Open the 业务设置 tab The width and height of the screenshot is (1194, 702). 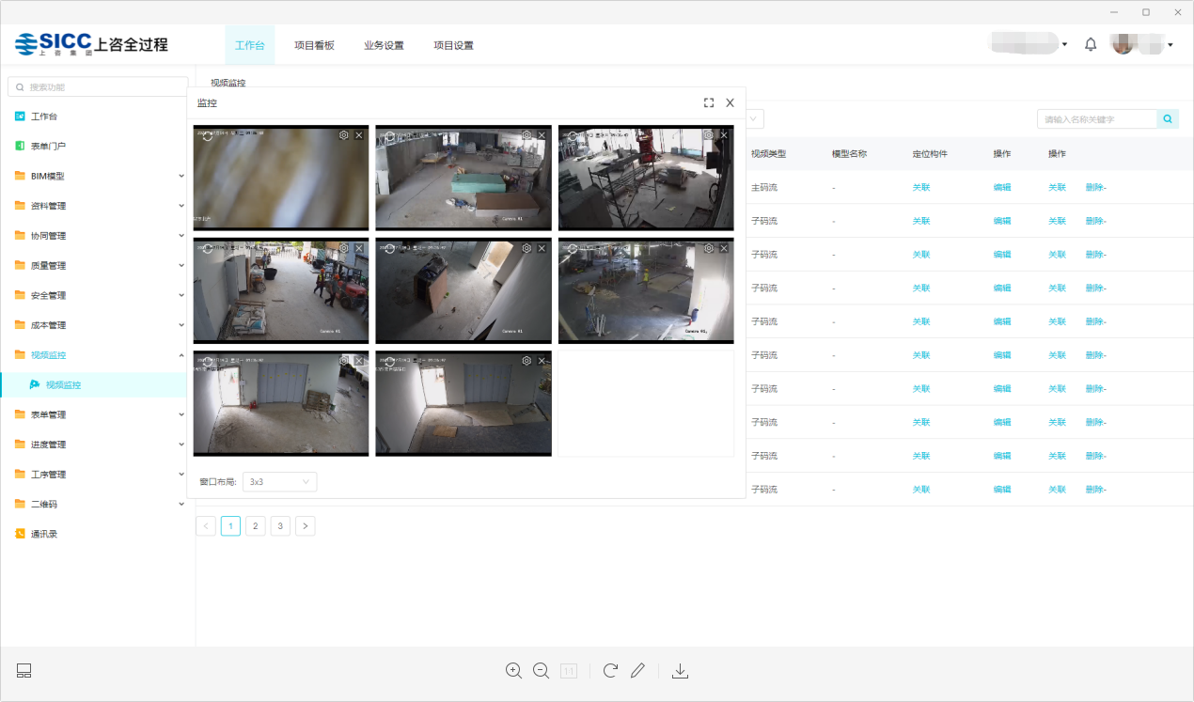[384, 45]
